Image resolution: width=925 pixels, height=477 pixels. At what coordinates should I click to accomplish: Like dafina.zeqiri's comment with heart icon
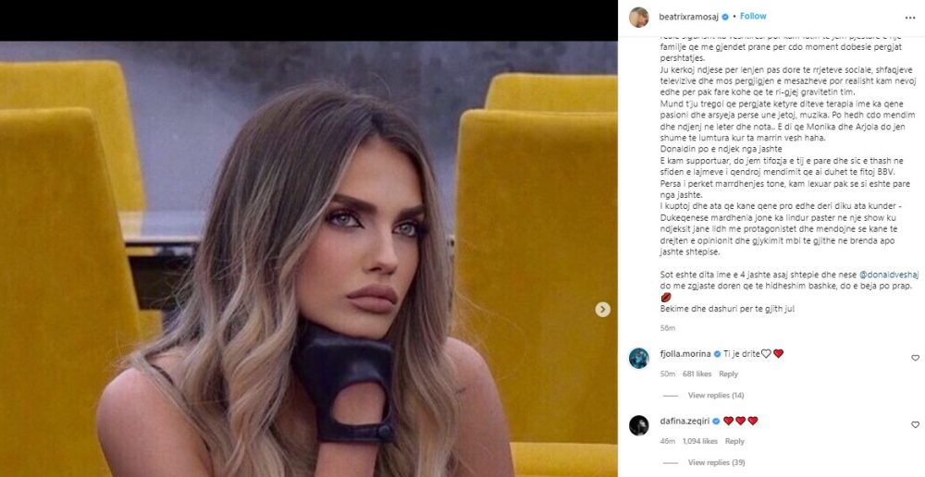pyautogui.click(x=915, y=425)
